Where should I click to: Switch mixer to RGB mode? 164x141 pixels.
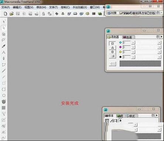pos(112,48)
